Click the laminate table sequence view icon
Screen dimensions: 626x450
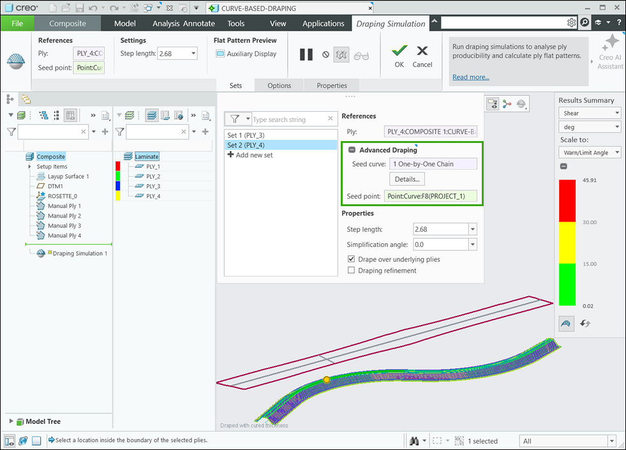165,116
